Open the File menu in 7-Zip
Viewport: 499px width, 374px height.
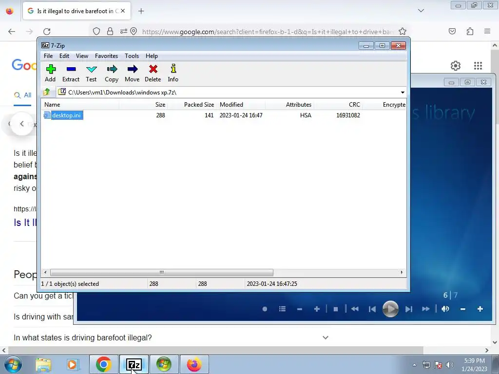point(48,56)
